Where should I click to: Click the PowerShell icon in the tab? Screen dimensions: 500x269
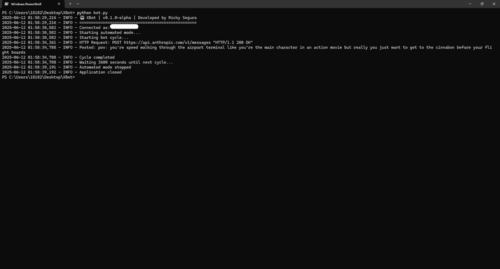click(7, 4)
